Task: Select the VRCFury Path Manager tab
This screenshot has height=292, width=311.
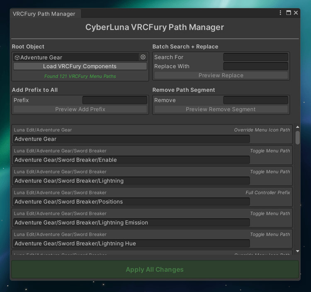Action: coord(44,14)
